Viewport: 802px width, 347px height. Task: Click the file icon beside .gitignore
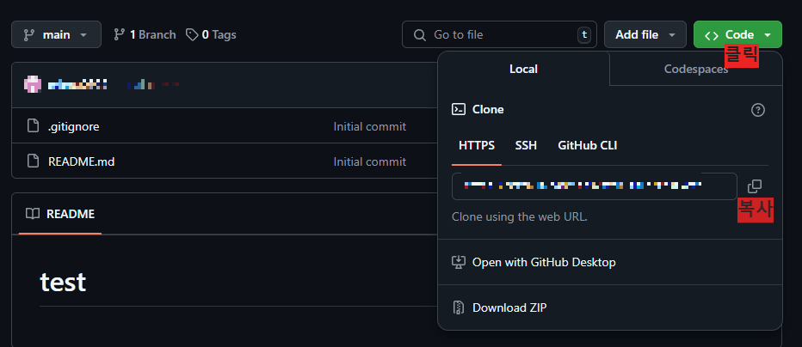click(x=33, y=126)
